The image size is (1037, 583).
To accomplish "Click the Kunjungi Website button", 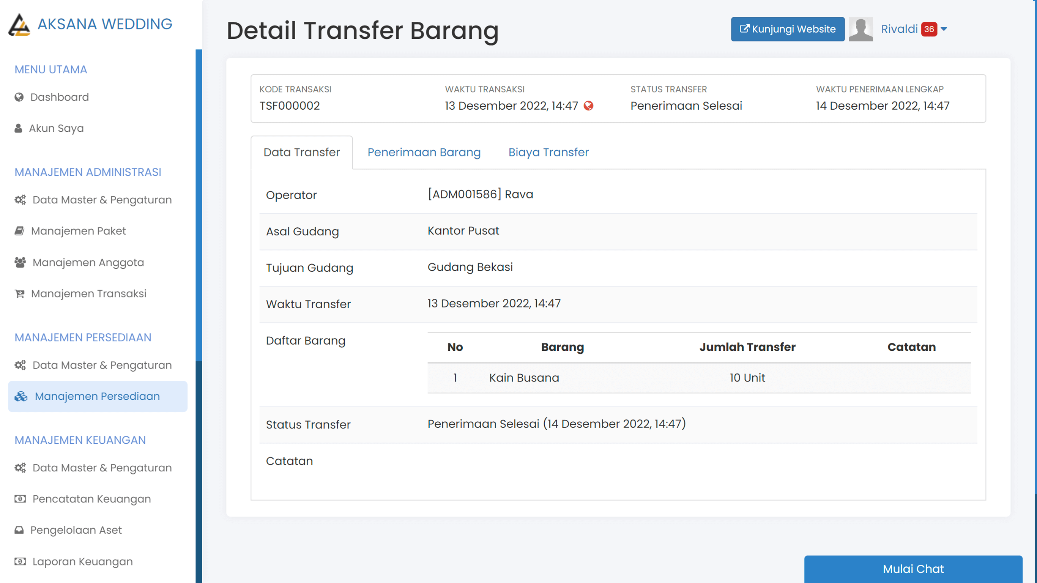I will click(787, 28).
